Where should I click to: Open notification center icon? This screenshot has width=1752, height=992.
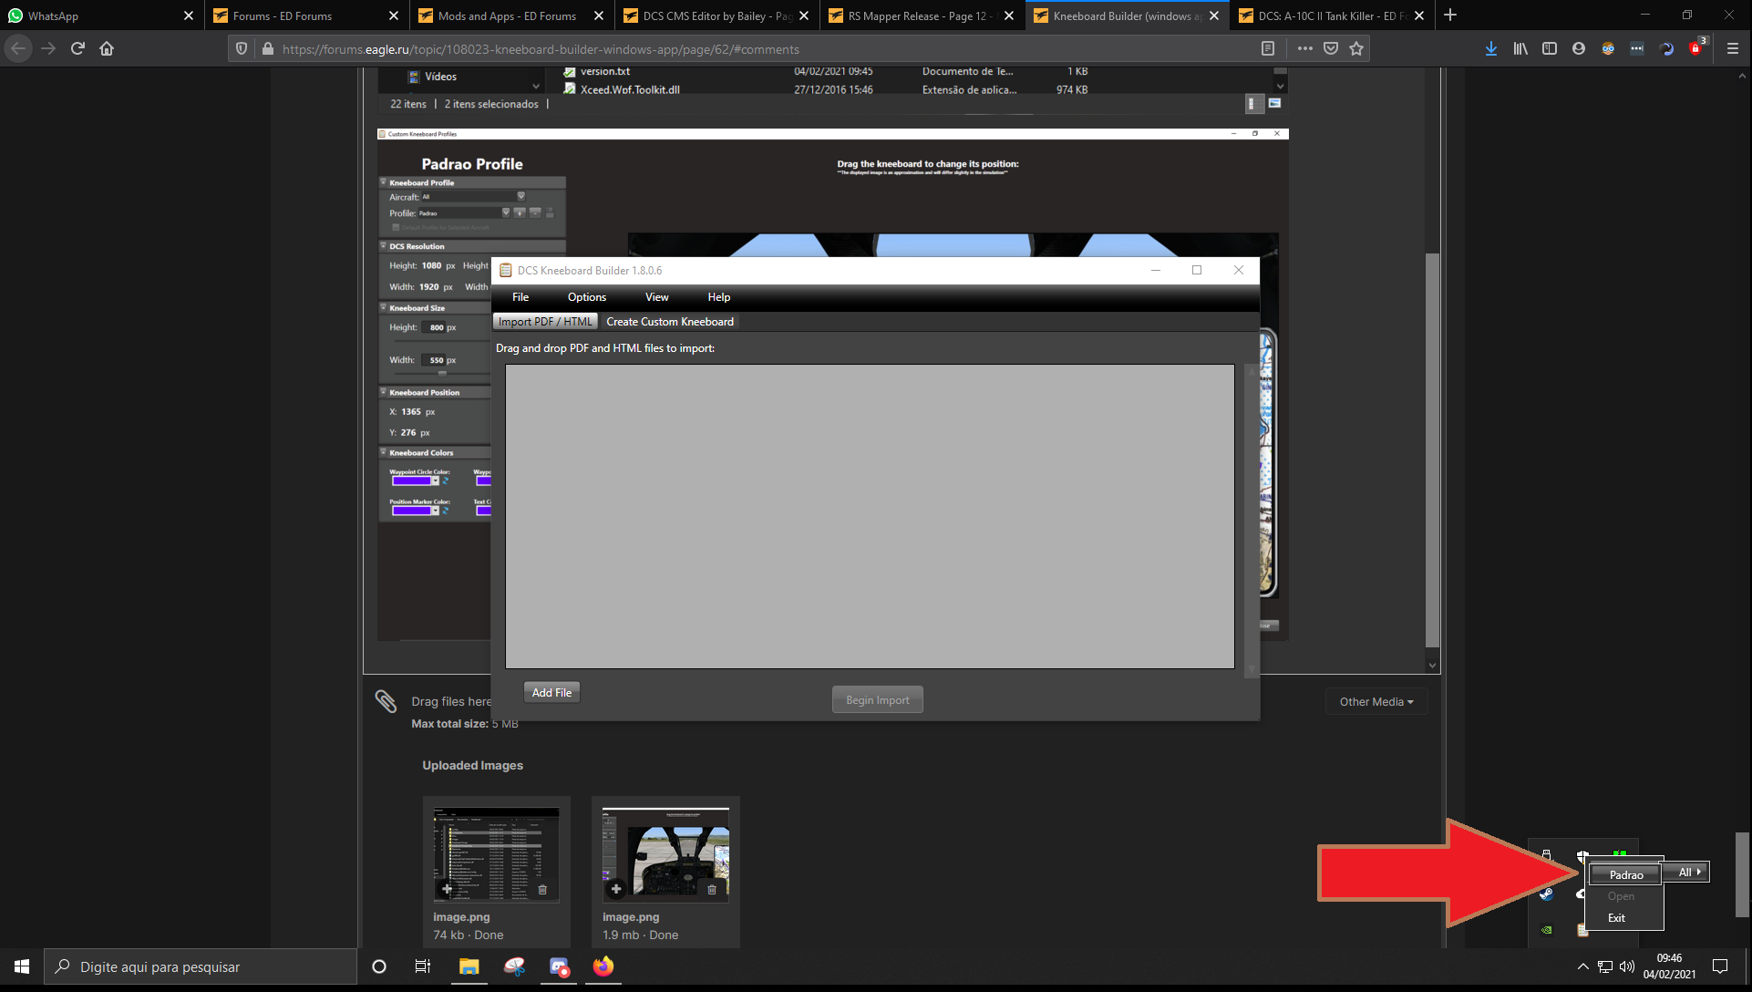pos(1720,967)
